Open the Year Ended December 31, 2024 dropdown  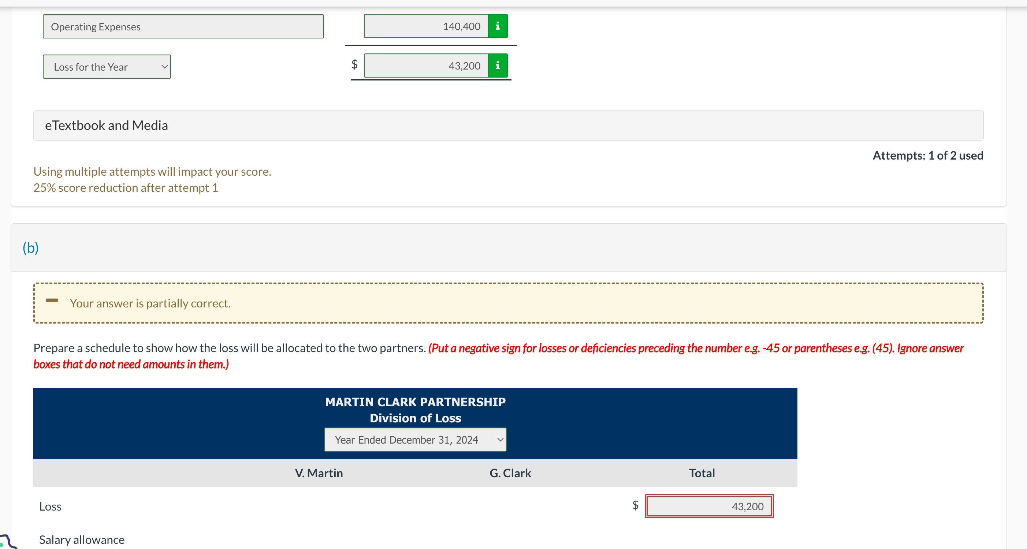(415, 440)
